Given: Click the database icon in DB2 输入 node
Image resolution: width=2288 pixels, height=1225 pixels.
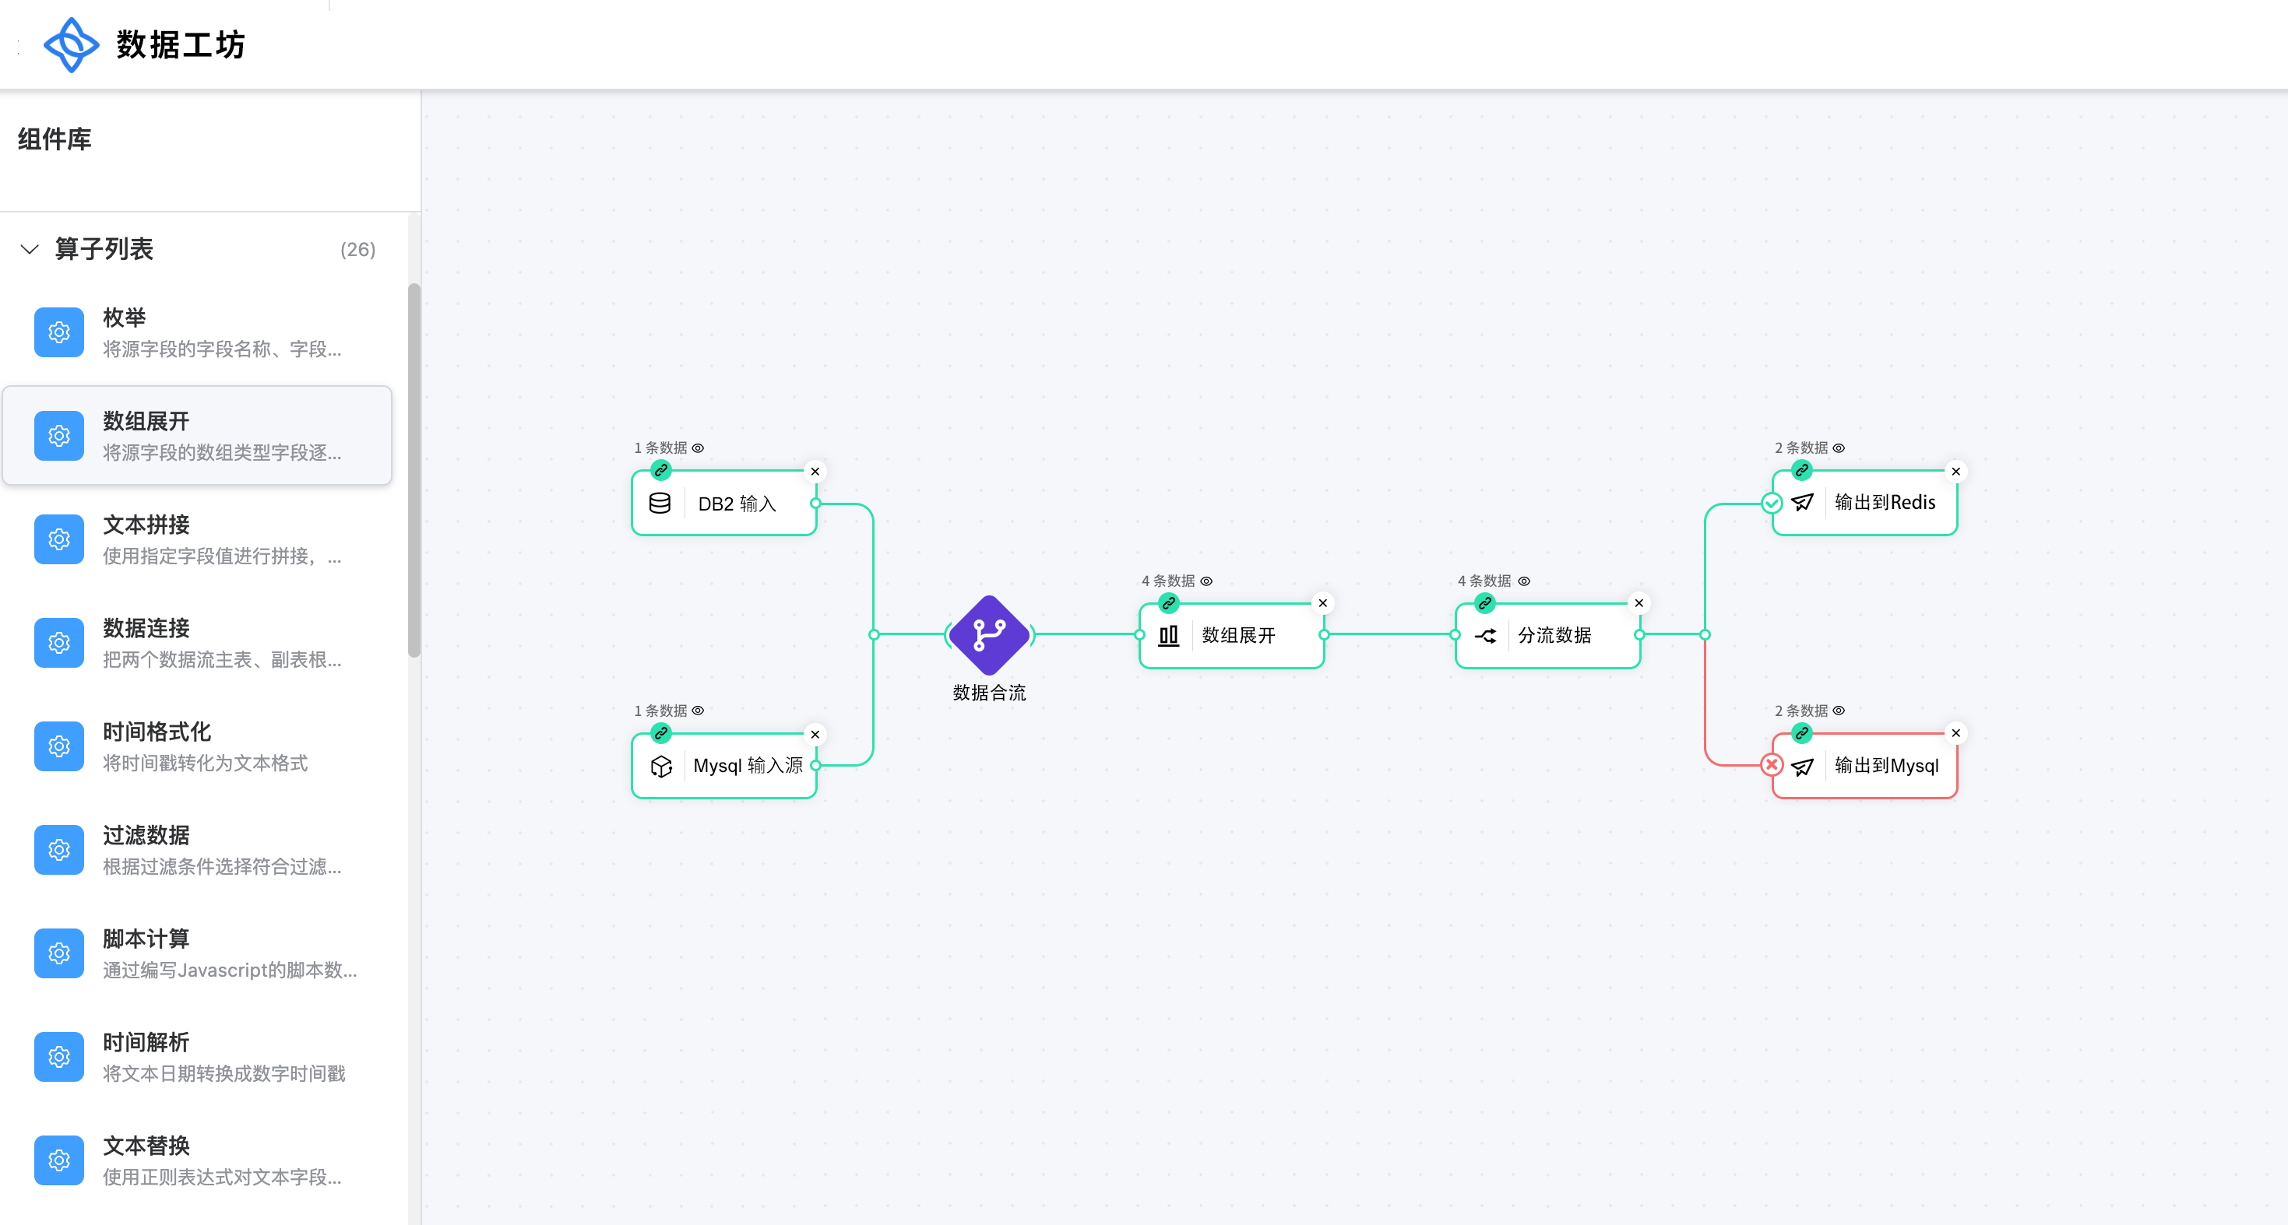Looking at the screenshot, I should click(660, 504).
